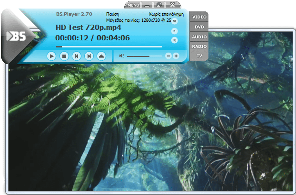
Task: Click the BS logo emblem
Action: pos(16,36)
